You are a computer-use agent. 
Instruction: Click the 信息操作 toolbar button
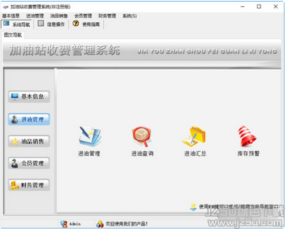pos(51,24)
